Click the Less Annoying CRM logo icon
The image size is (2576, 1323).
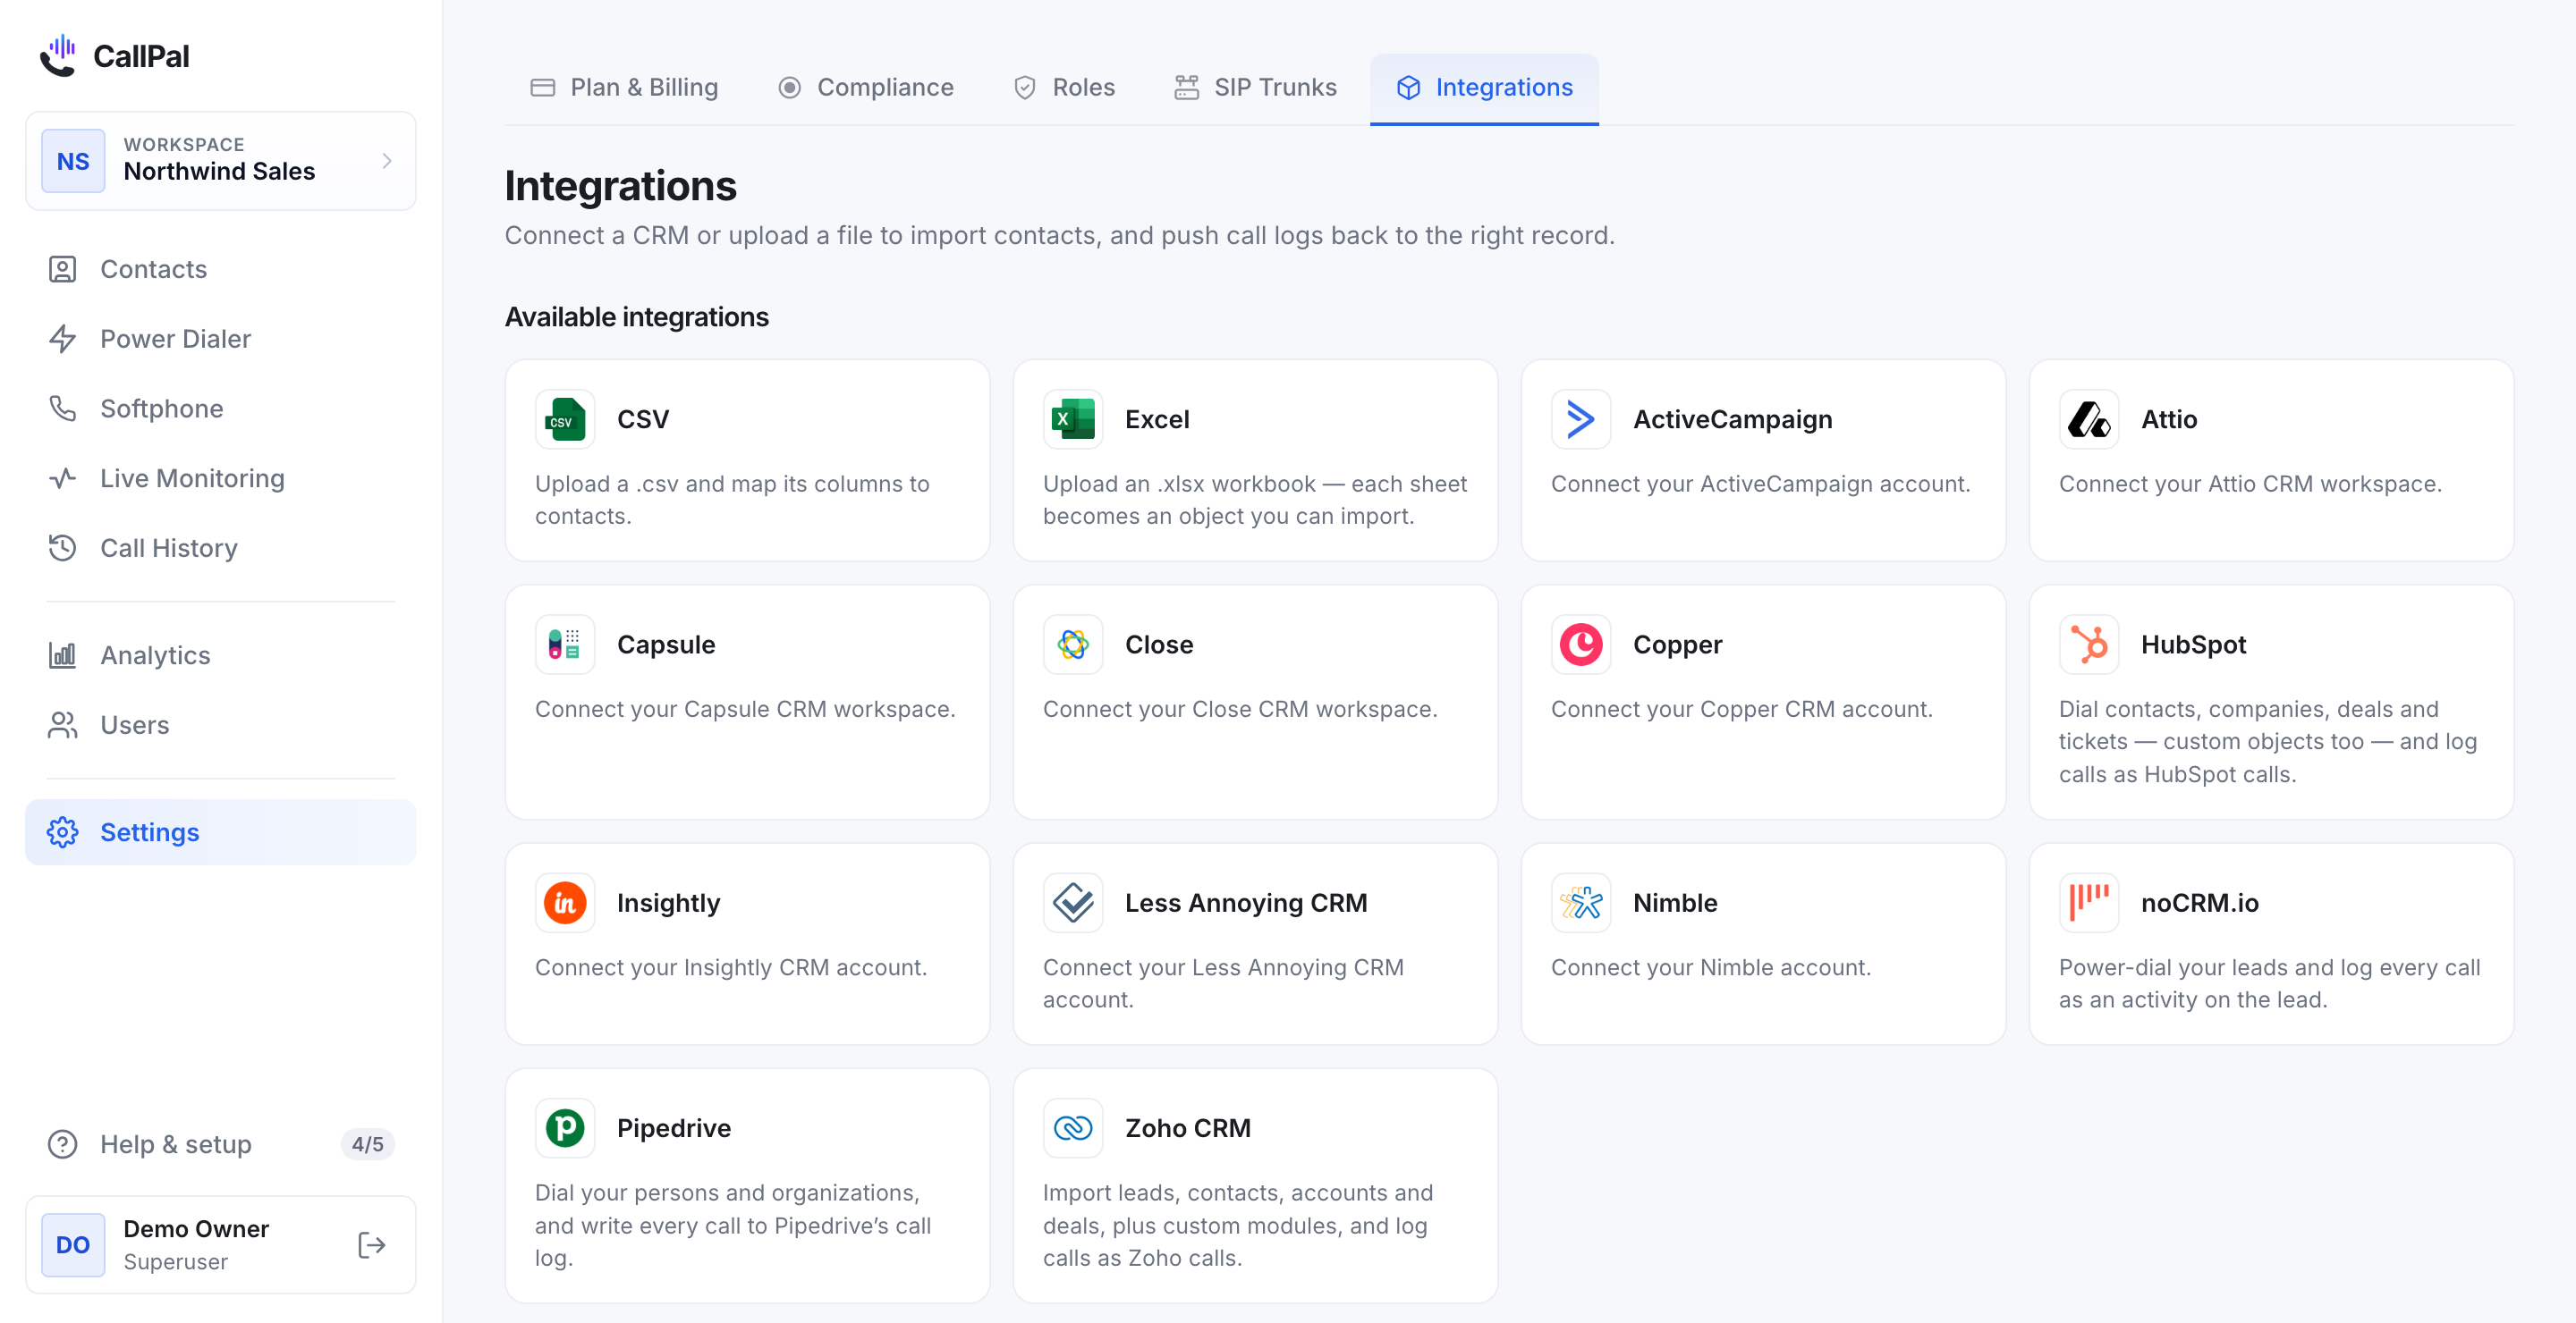click(1073, 904)
